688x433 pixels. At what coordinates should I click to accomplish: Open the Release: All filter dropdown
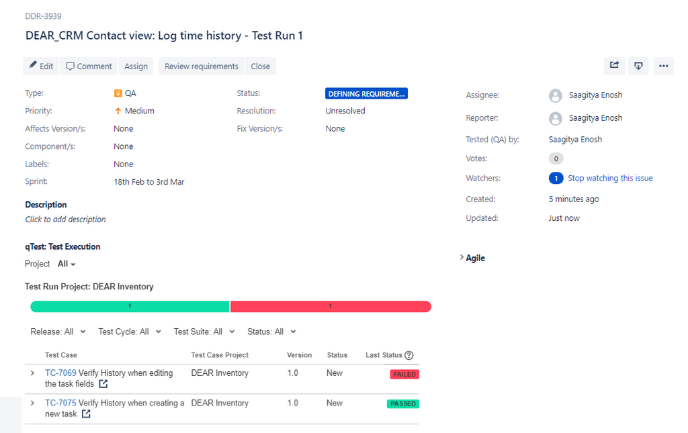(58, 332)
